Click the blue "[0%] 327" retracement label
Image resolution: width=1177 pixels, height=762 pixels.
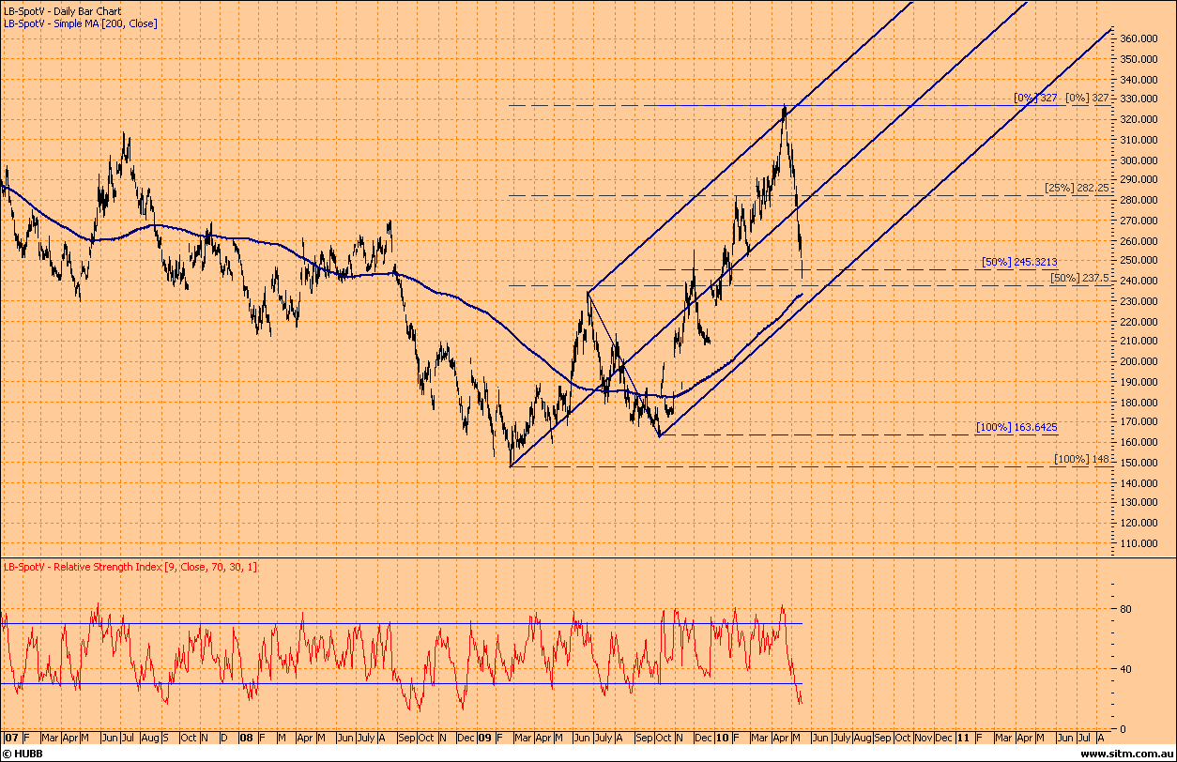[x=1035, y=98]
